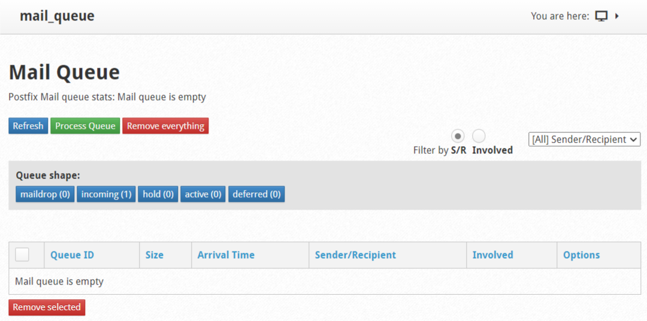Sort by Size column header
This screenshot has width=647, height=321.
click(155, 255)
